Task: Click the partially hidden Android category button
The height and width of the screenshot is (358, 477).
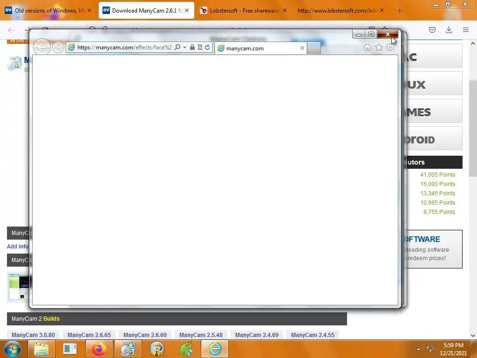Action: (x=435, y=138)
